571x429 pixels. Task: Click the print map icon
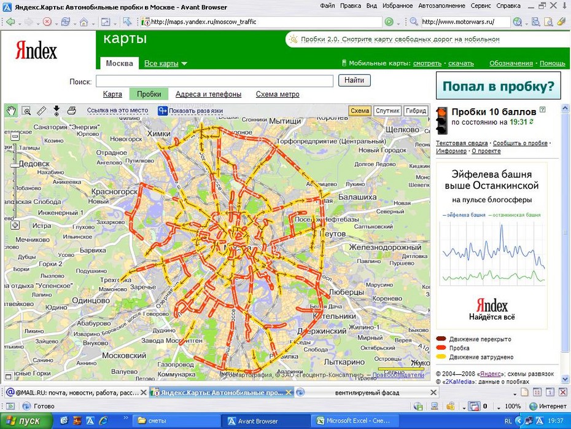72,111
